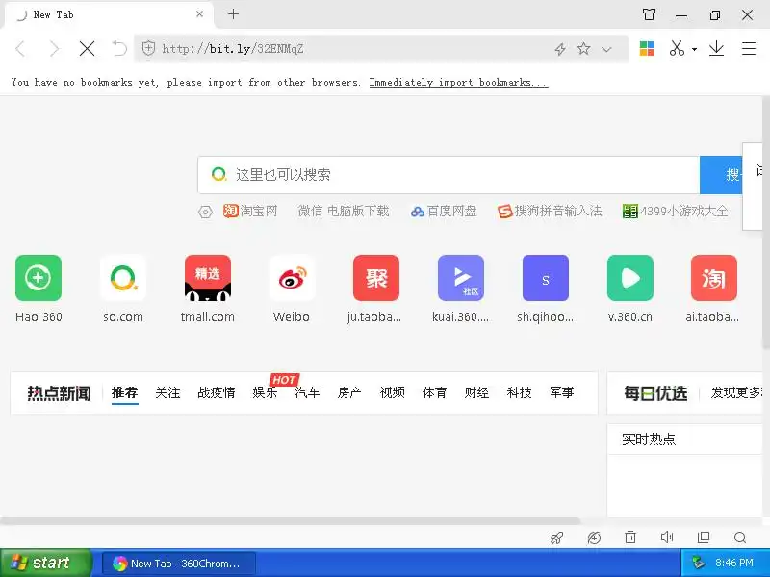Bookmark this page with the star
Screen dimensions: 770x577
click(x=583, y=49)
